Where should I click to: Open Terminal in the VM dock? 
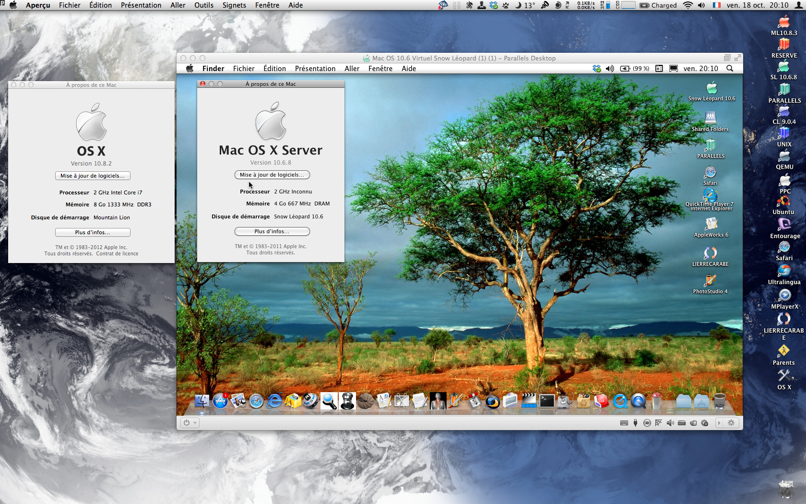pos(547,400)
